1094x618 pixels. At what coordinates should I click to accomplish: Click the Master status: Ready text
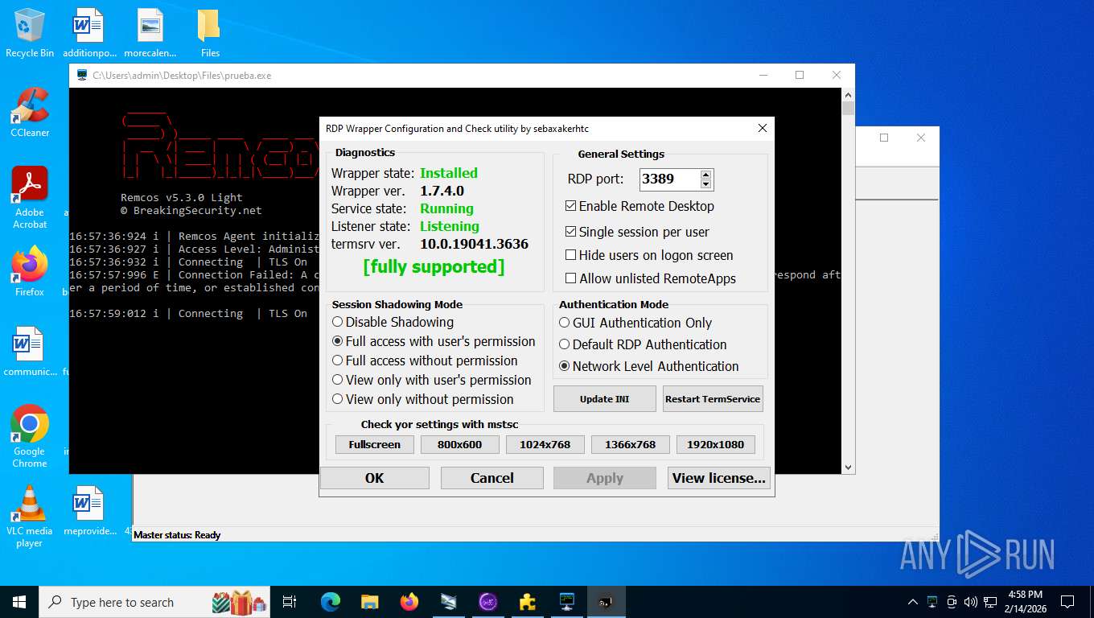pyautogui.click(x=177, y=535)
